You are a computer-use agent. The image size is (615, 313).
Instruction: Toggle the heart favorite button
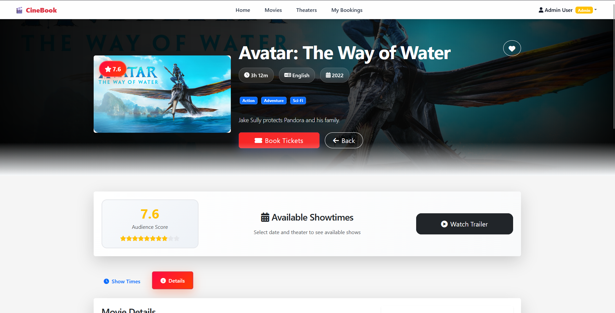[x=512, y=48]
